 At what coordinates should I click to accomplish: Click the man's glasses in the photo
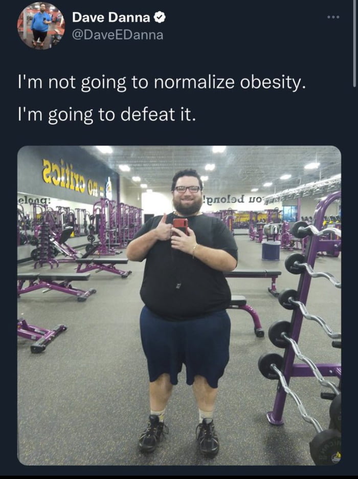point(187,189)
